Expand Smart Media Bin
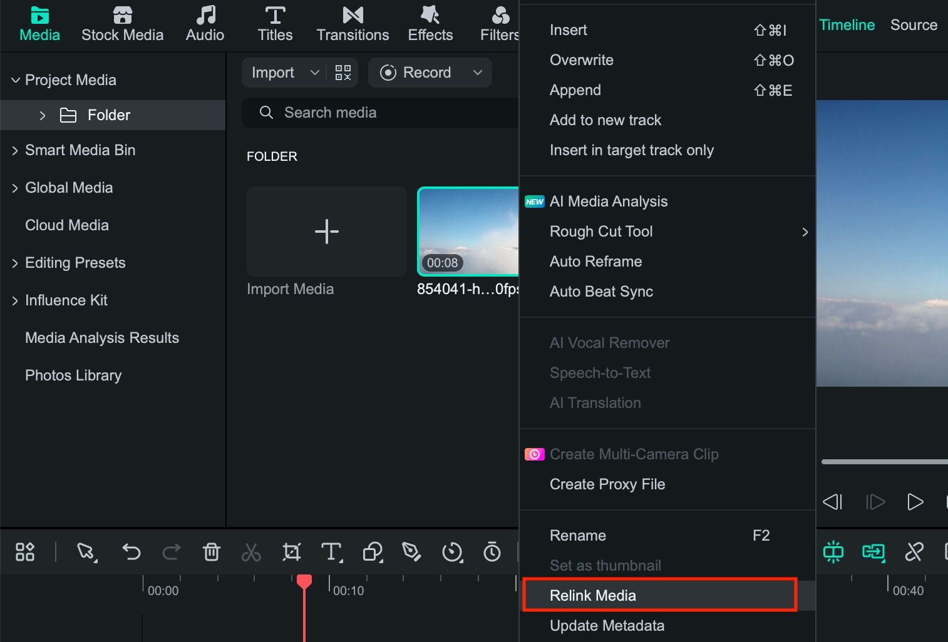Image resolution: width=948 pixels, height=642 pixels. click(x=15, y=150)
